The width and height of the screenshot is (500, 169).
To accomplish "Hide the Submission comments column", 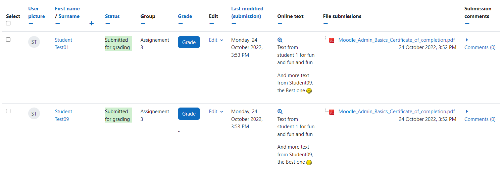I will coord(467,23).
